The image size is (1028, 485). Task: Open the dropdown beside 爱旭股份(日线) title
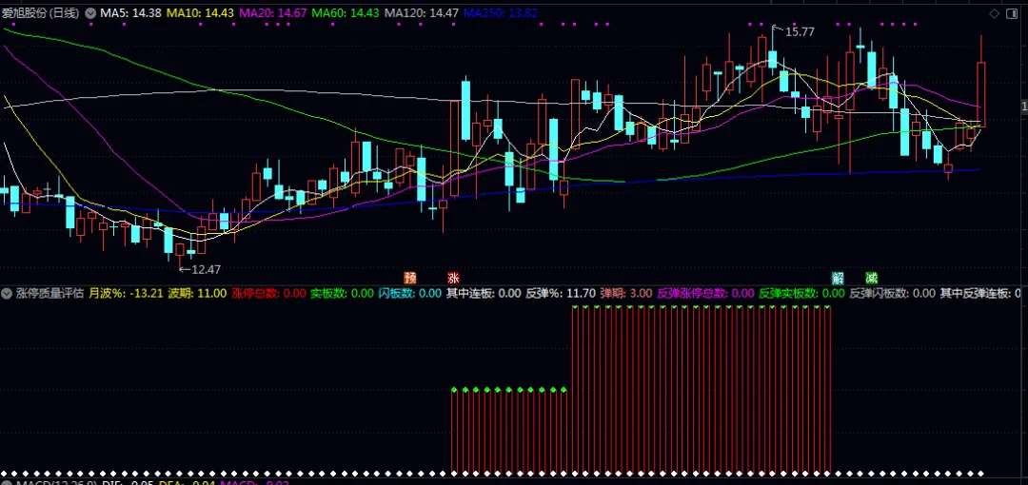tap(89, 13)
